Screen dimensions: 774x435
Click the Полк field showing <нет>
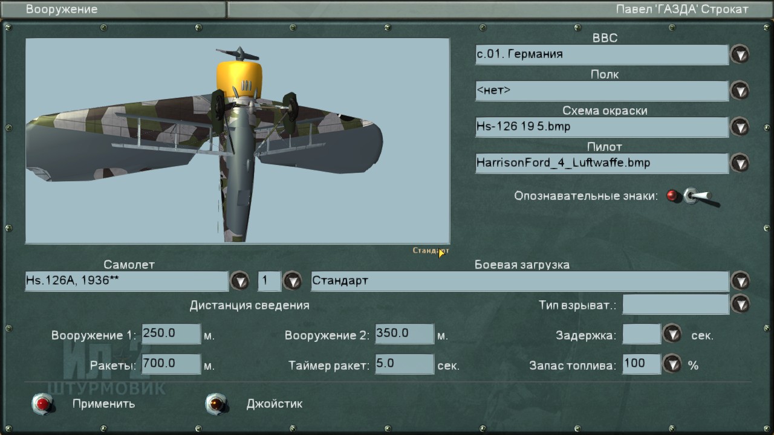[x=602, y=91]
